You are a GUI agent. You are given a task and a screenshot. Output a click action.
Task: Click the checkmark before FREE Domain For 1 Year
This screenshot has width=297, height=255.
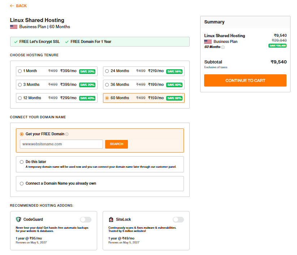point(67,42)
